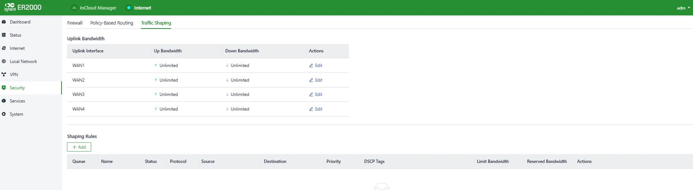This screenshot has width=693, height=190.
Task: Click the InCloud Manager cloud icon
Action: (74, 8)
